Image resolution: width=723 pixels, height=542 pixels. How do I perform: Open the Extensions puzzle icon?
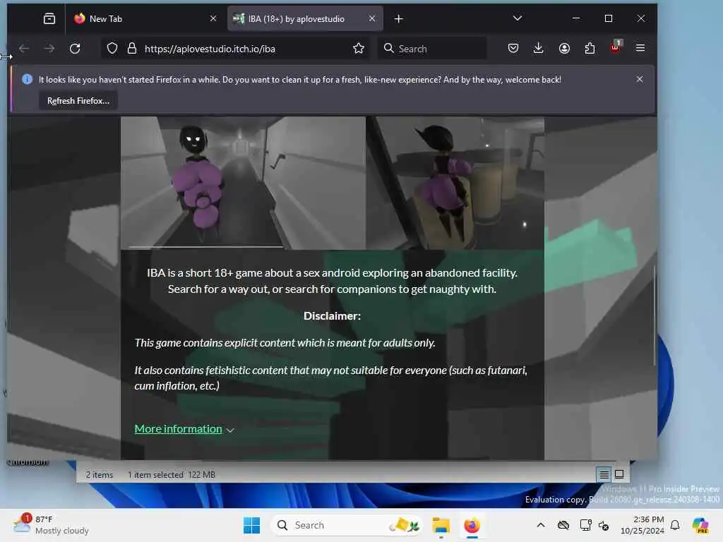tap(590, 49)
